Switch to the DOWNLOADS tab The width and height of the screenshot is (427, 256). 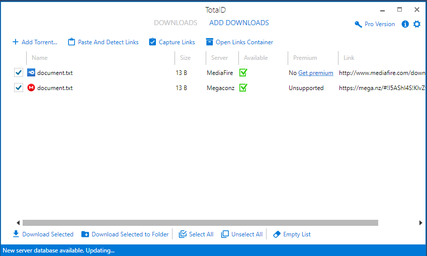[x=176, y=23]
